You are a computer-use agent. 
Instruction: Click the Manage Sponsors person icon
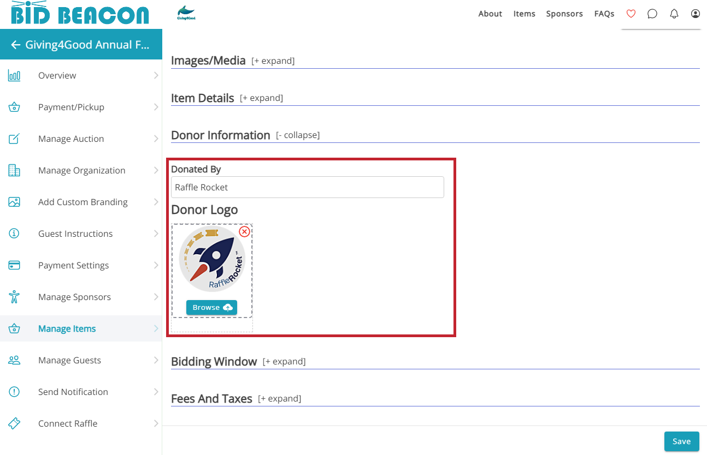[14, 297]
